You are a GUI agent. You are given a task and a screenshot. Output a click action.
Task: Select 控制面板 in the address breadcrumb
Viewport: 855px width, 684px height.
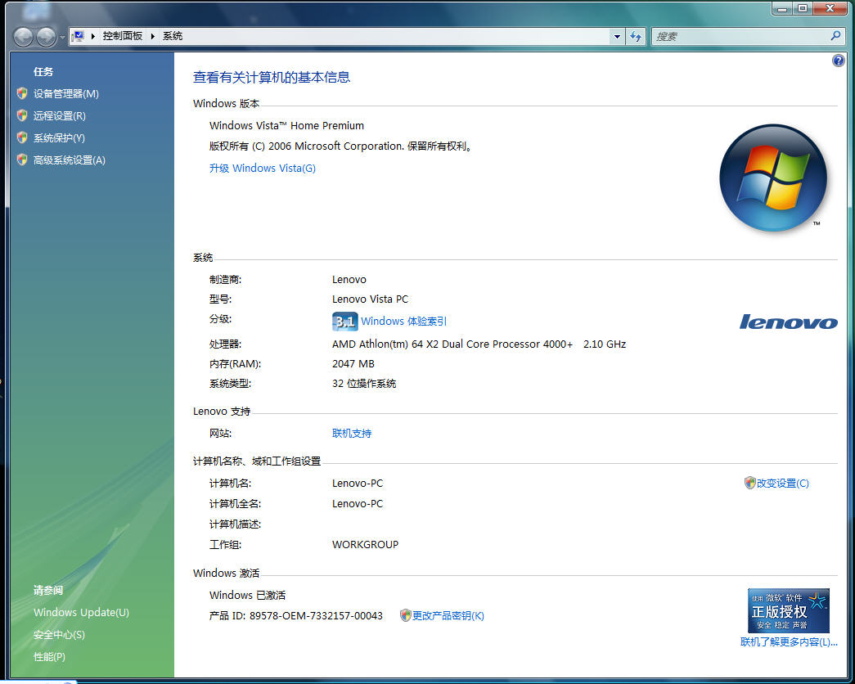coord(122,37)
